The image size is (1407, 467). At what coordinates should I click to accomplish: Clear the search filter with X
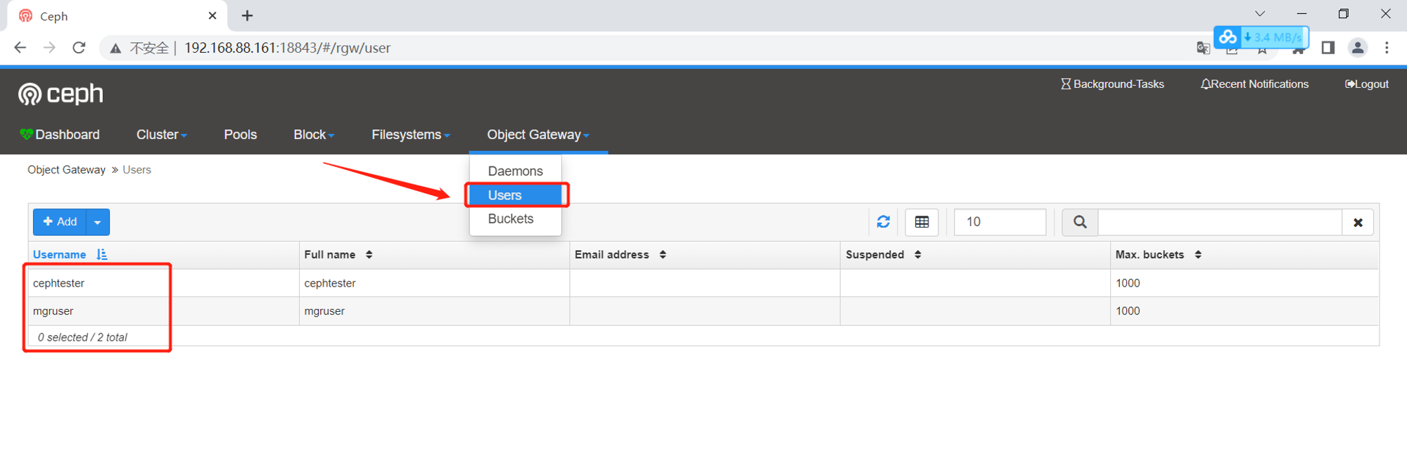coord(1358,222)
